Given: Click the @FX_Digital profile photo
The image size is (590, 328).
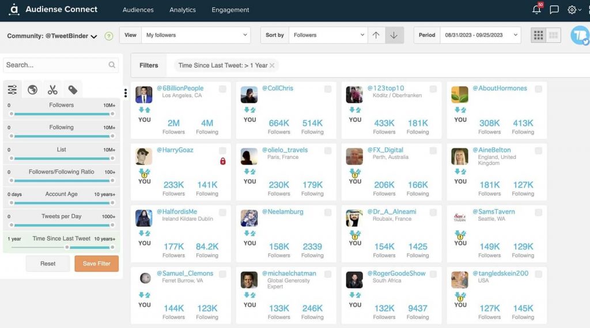Looking at the screenshot, I should (354, 157).
